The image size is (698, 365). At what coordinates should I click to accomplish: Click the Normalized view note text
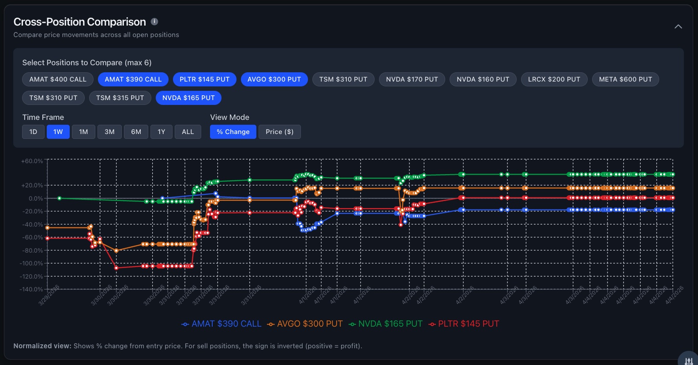tap(188, 346)
